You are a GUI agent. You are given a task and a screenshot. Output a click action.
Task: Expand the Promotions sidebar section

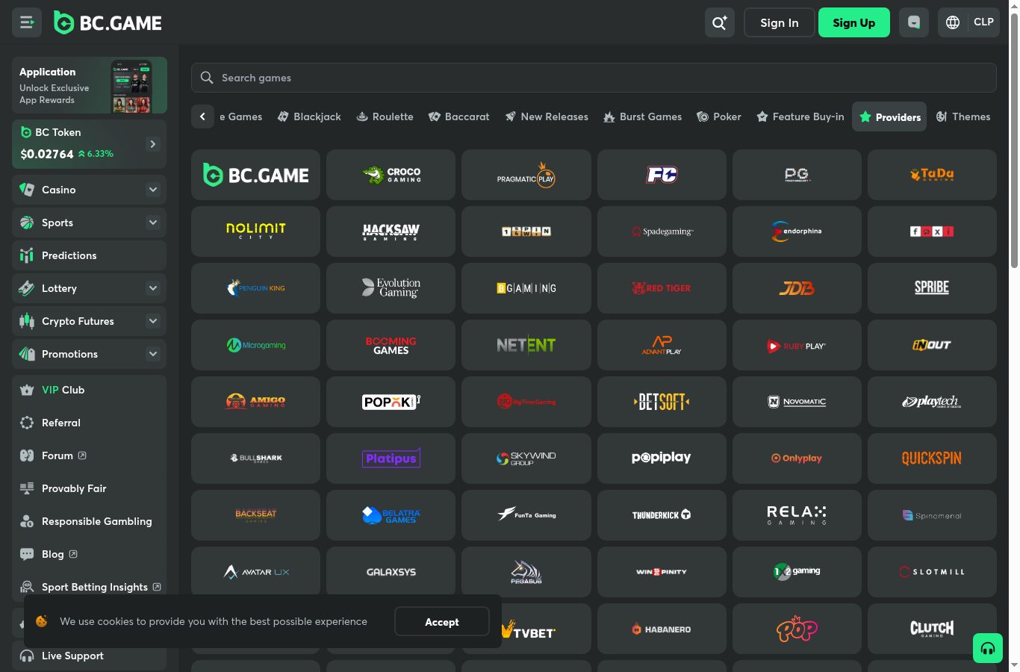tap(153, 354)
